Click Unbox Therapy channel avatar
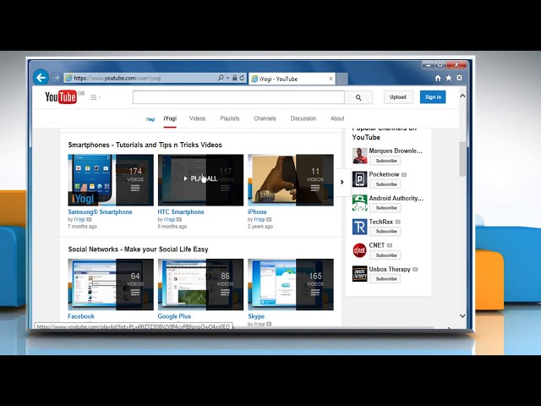Image resolution: width=541 pixels, height=406 pixels. [x=359, y=274]
